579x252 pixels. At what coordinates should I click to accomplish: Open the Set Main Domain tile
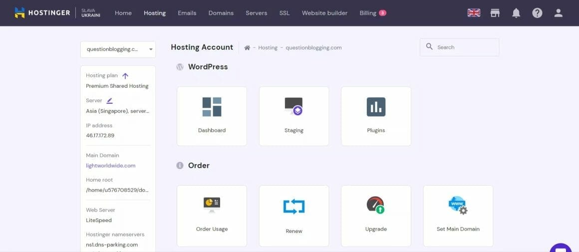coord(458,216)
